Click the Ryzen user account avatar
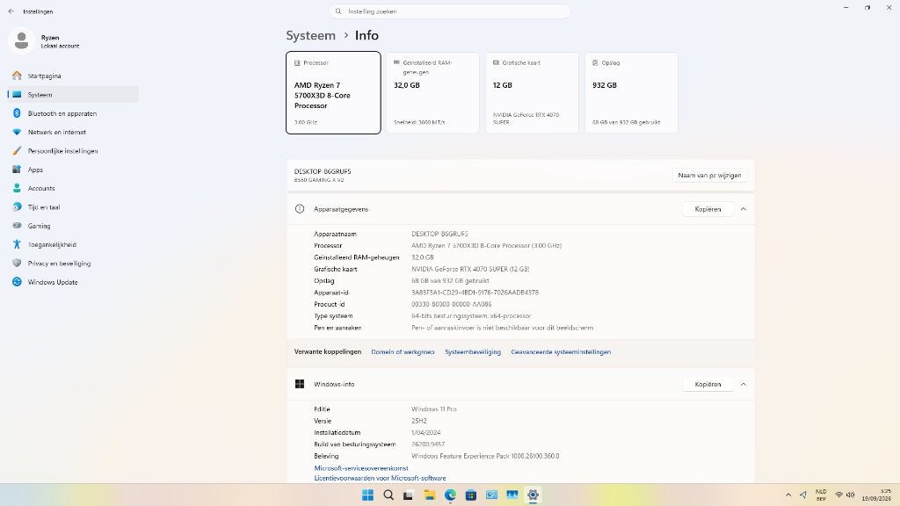900x506 pixels. click(22, 40)
